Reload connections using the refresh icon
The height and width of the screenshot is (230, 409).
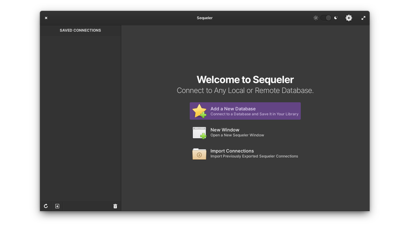(46, 206)
